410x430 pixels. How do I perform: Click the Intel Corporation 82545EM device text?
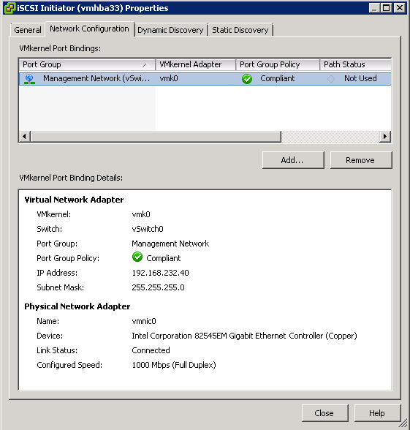tap(244, 336)
